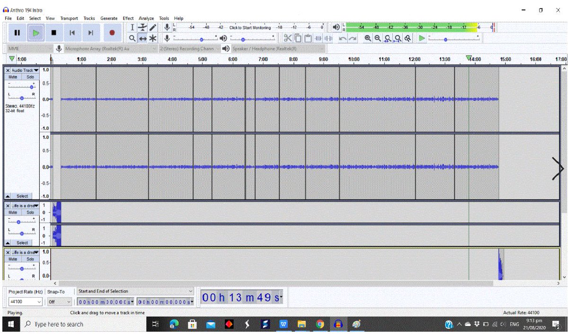Open the Effect menu

(x=128, y=18)
